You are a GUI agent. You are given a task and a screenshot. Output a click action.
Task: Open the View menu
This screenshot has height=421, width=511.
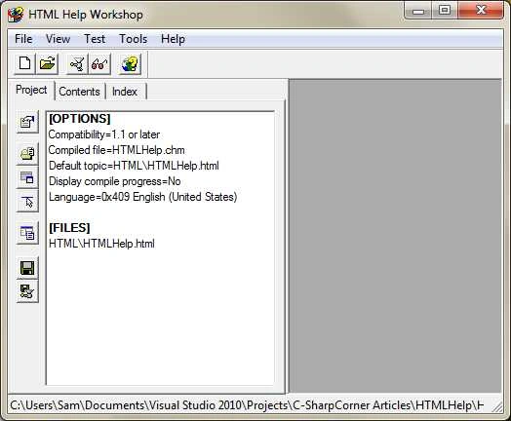(58, 39)
